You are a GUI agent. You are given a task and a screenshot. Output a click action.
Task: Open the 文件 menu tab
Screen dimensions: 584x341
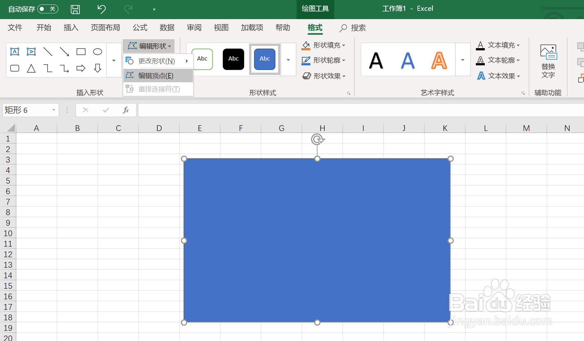point(15,28)
